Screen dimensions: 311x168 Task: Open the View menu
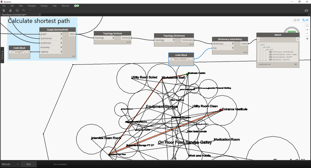(x=21, y=6)
